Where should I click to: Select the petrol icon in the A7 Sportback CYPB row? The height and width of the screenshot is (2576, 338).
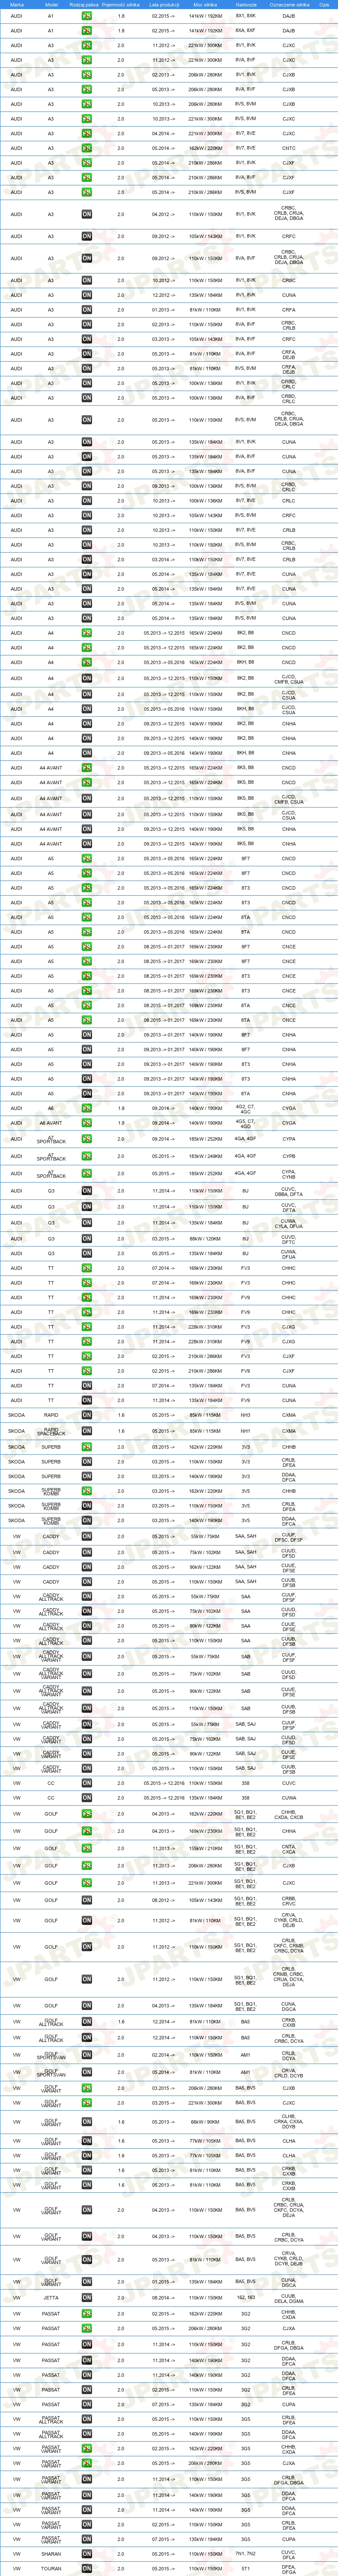click(87, 1156)
